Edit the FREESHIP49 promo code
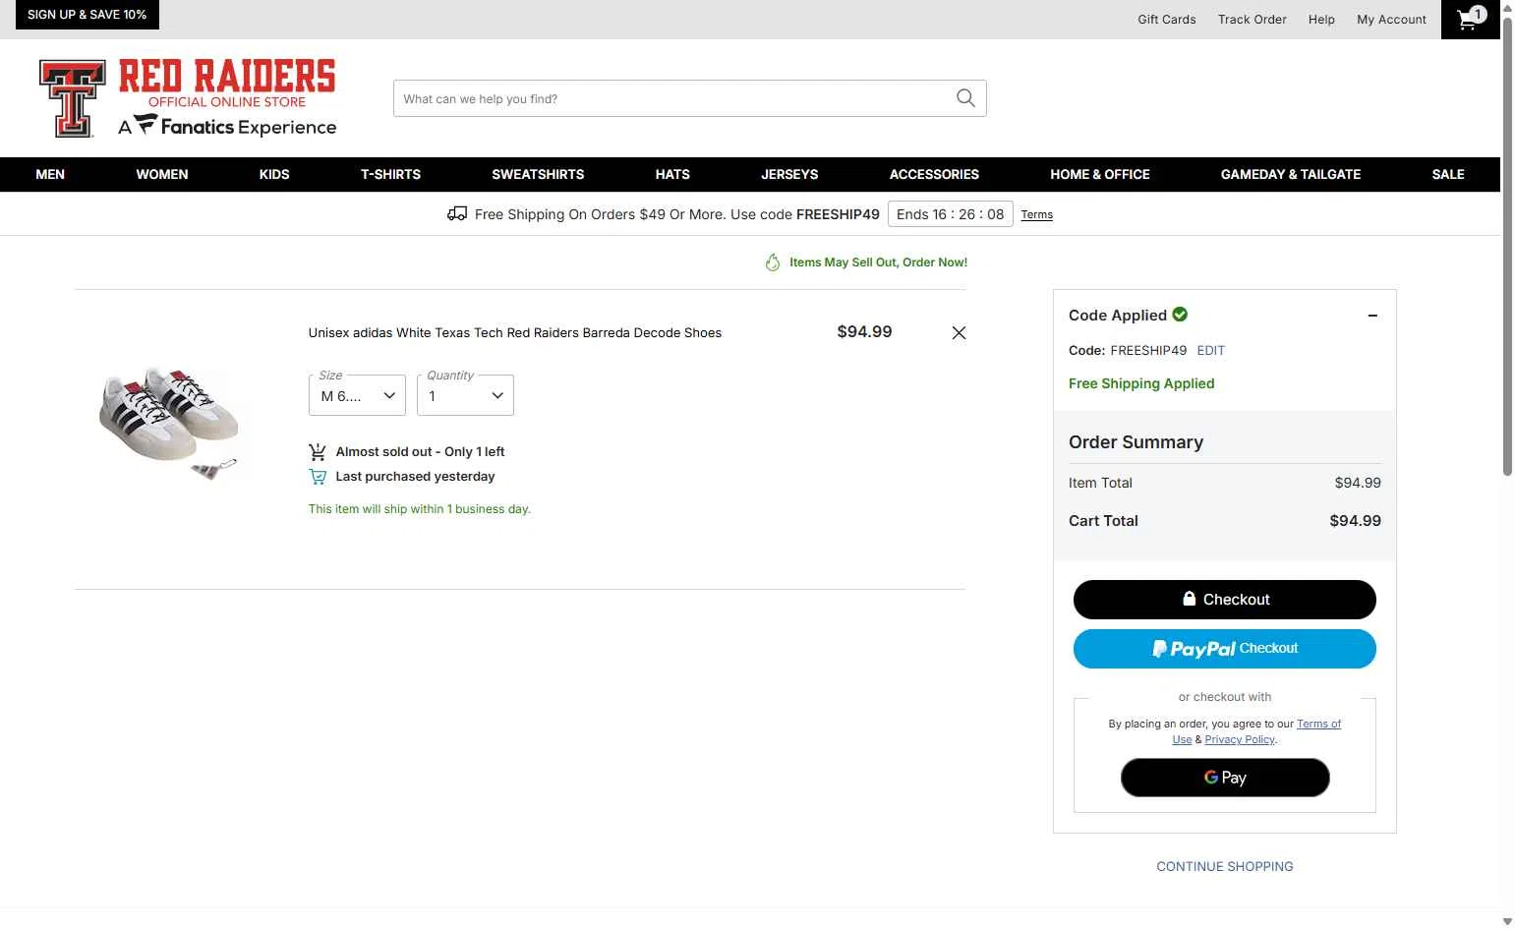1515x929 pixels. tap(1210, 351)
